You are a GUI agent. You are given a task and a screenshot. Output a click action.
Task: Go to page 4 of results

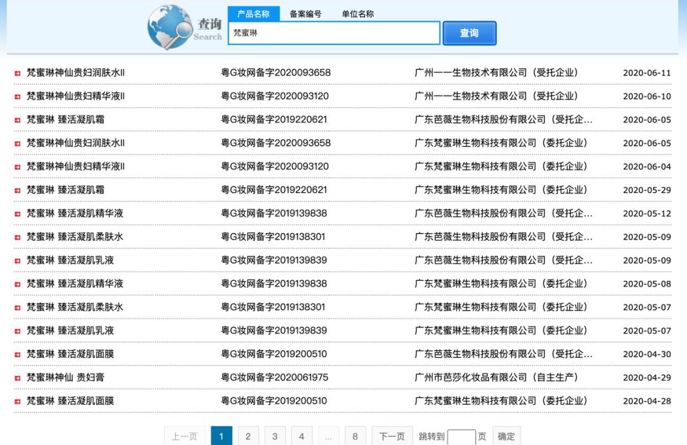pos(302,436)
